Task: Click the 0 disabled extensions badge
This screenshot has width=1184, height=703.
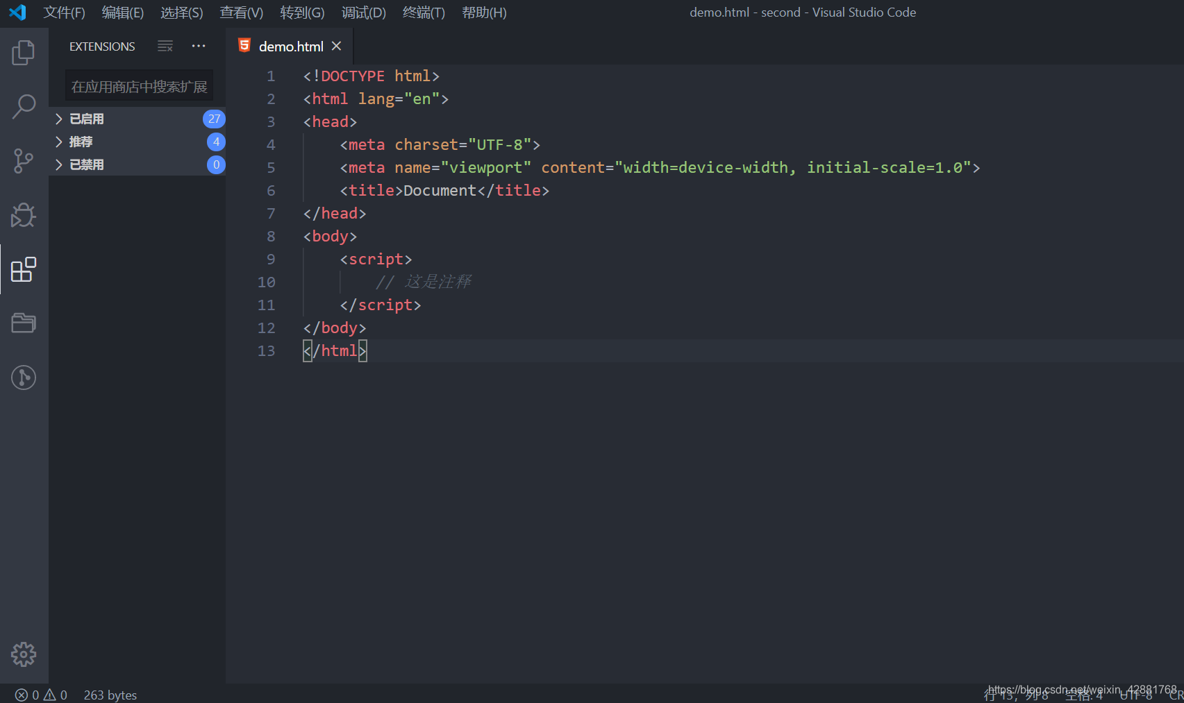Action: [216, 164]
